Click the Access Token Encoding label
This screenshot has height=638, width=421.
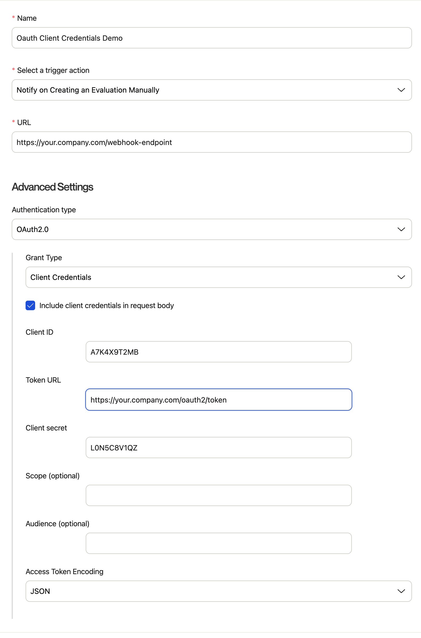tap(64, 571)
